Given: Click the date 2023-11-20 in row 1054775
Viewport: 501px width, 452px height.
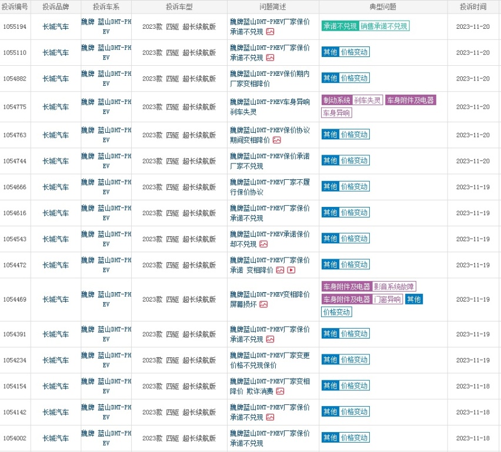Looking at the screenshot, I should tap(473, 107).
